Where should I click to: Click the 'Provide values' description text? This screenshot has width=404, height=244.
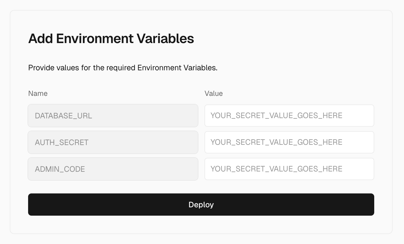[123, 68]
